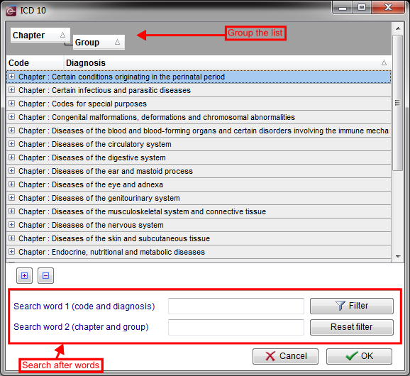Click the Filter button with funnel icon
The image size is (410, 376).
click(352, 306)
